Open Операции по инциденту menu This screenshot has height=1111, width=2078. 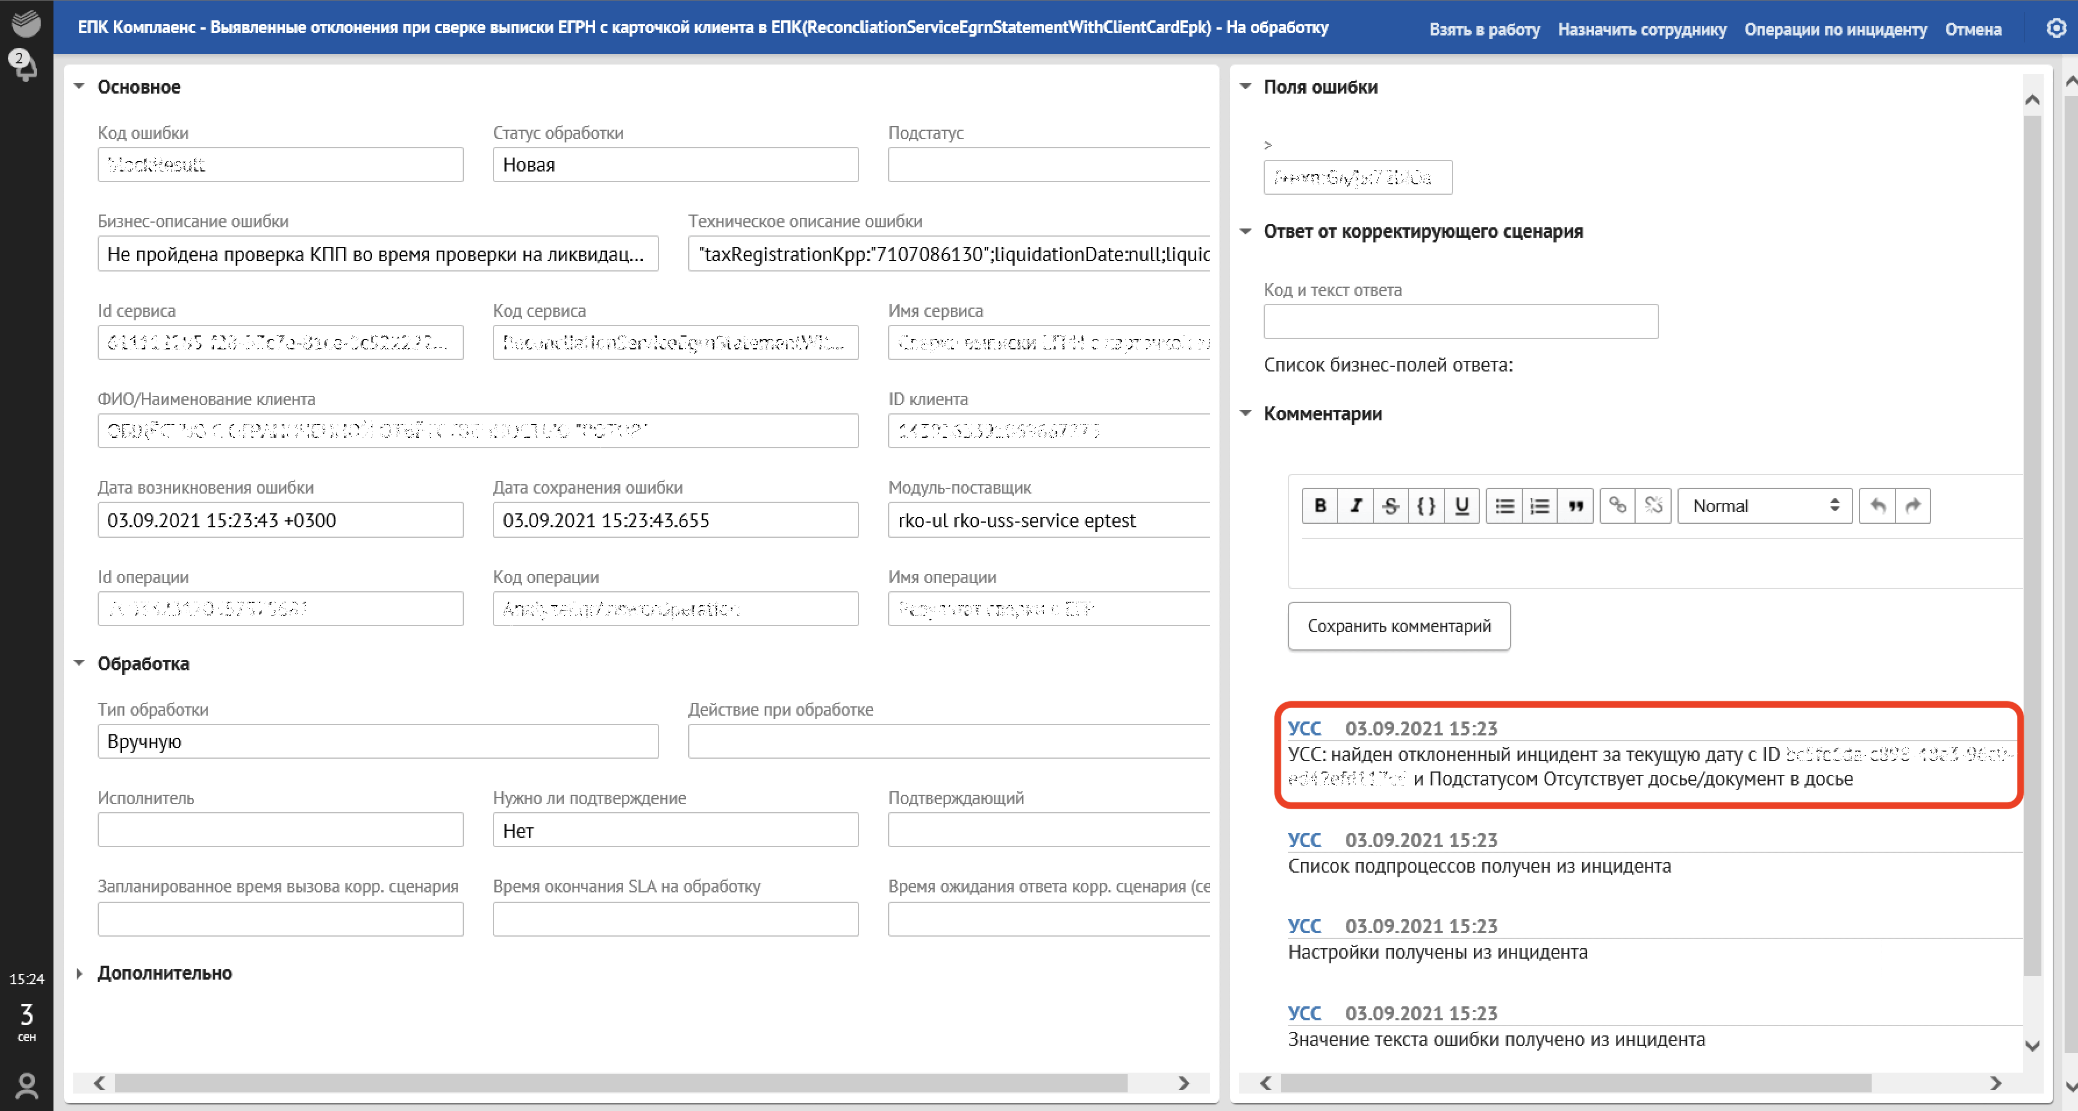(x=1835, y=29)
